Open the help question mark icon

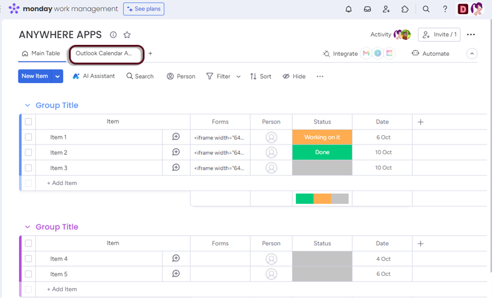tap(445, 9)
